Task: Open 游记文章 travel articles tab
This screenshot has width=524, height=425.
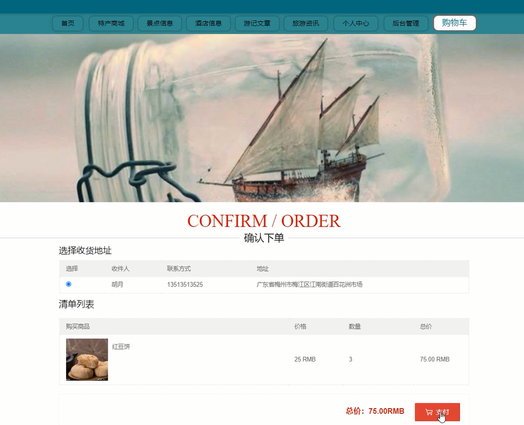Action: (257, 23)
